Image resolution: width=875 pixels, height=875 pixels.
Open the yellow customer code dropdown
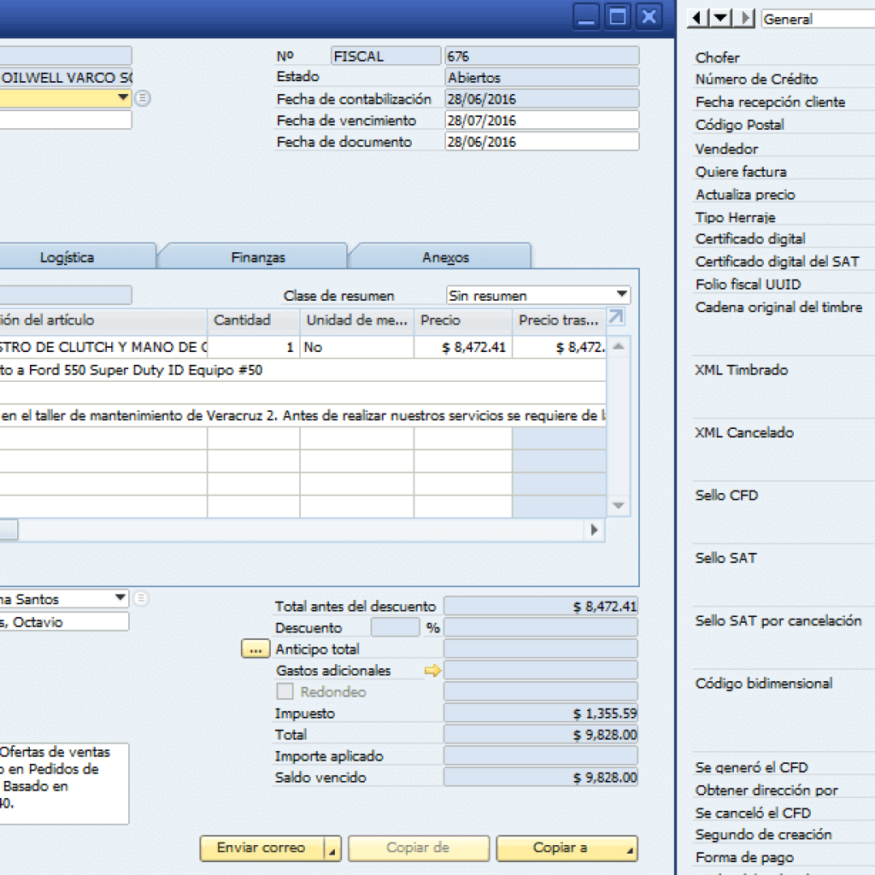[122, 97]
